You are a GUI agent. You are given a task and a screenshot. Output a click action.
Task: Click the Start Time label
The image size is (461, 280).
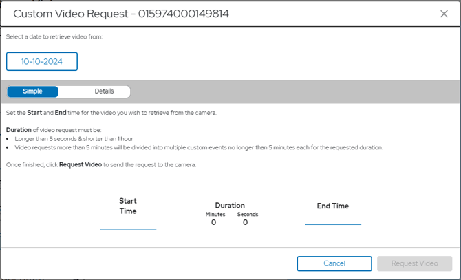click(128, 206)
